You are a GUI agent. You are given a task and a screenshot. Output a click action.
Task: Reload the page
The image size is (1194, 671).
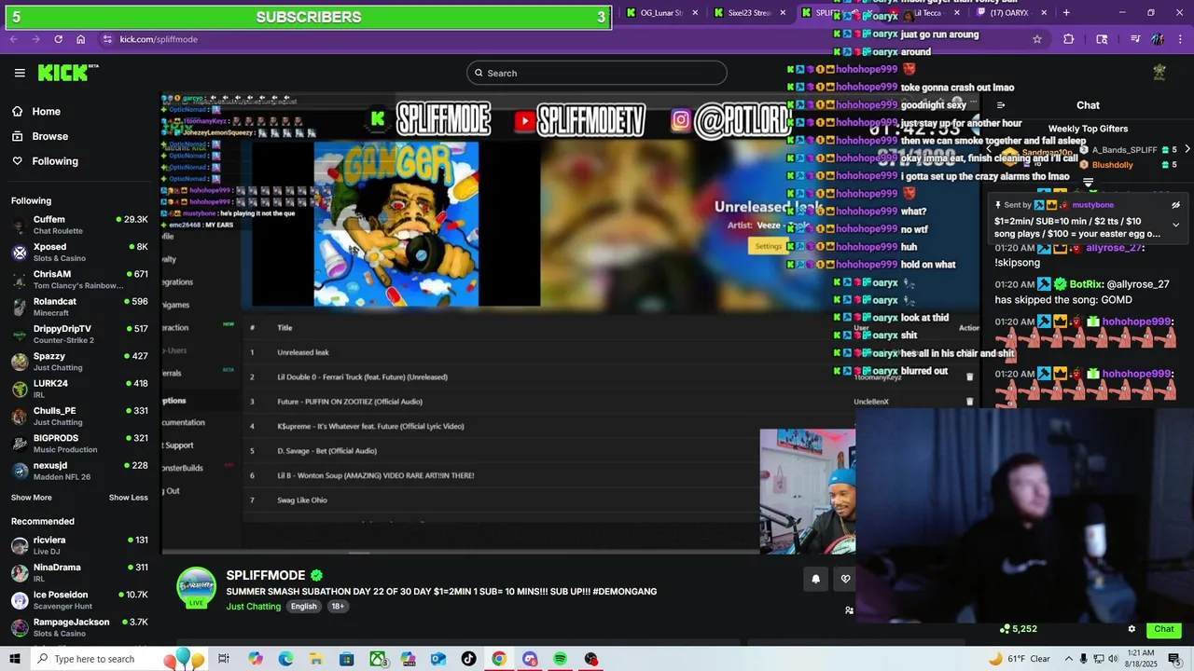58,39
